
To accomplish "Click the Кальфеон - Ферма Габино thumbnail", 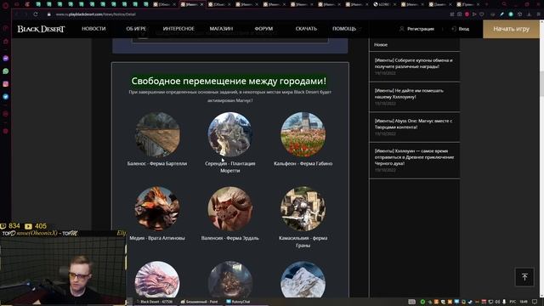I will (x=303, y=134).
